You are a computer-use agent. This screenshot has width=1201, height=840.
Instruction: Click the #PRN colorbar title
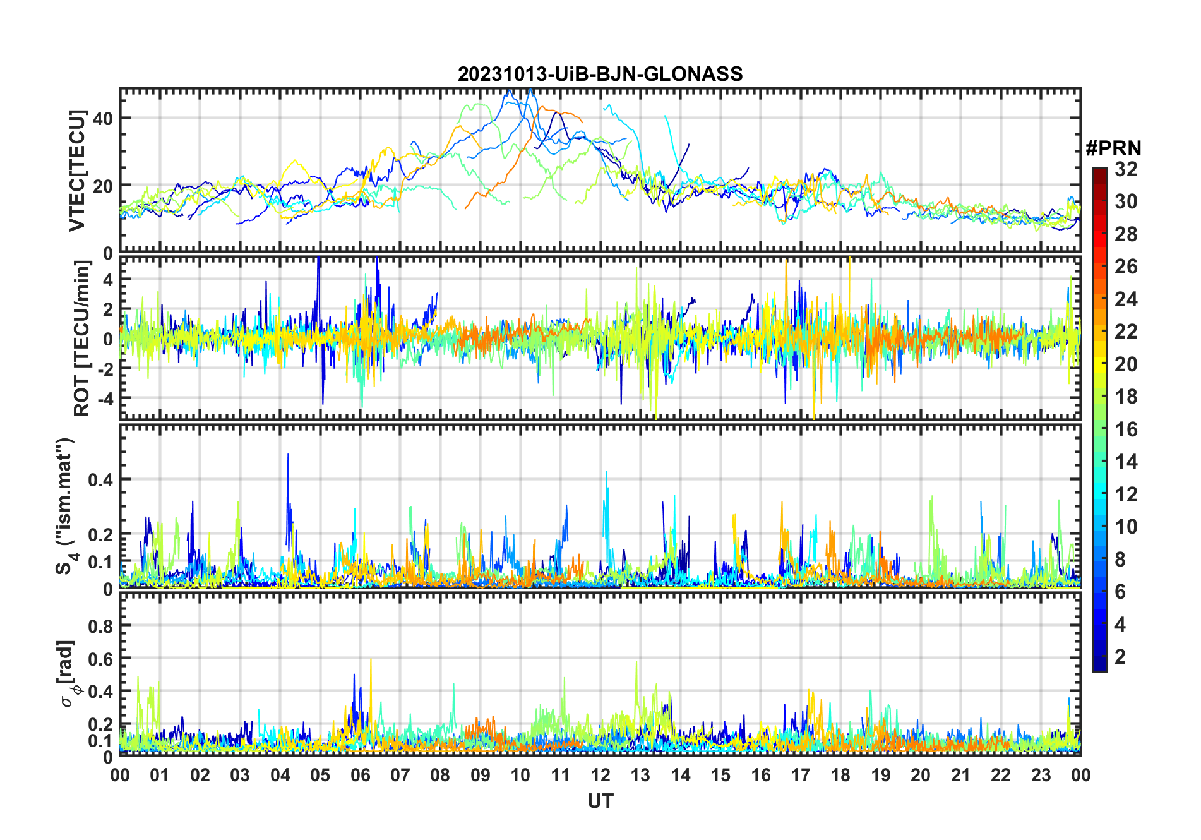pos(1113,148)
